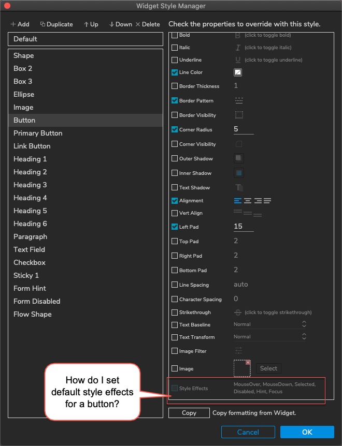The width and height of the screenshot is (342, 446).
Task: Enable the Border Thickness override checkbox
Action: (x=175, y=86)
